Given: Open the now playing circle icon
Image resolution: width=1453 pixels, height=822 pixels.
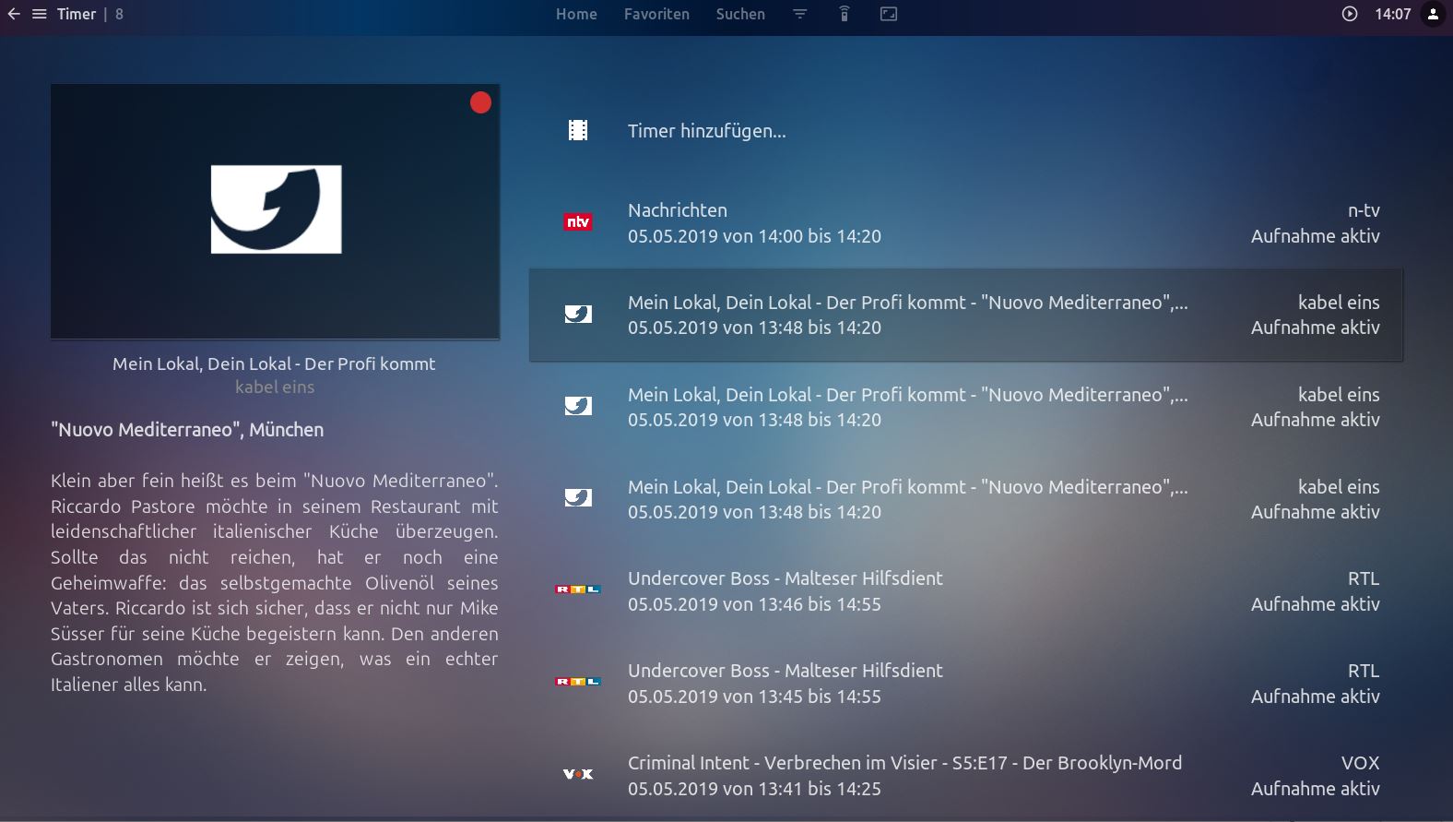Looking at the screenshot, I should click(1350, 14).
